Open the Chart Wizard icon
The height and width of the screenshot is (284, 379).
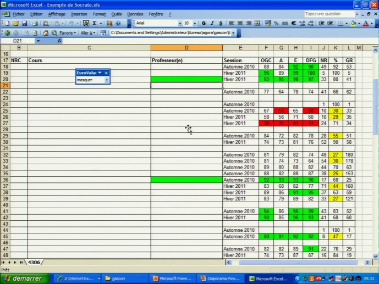click(x=109, y=24)
